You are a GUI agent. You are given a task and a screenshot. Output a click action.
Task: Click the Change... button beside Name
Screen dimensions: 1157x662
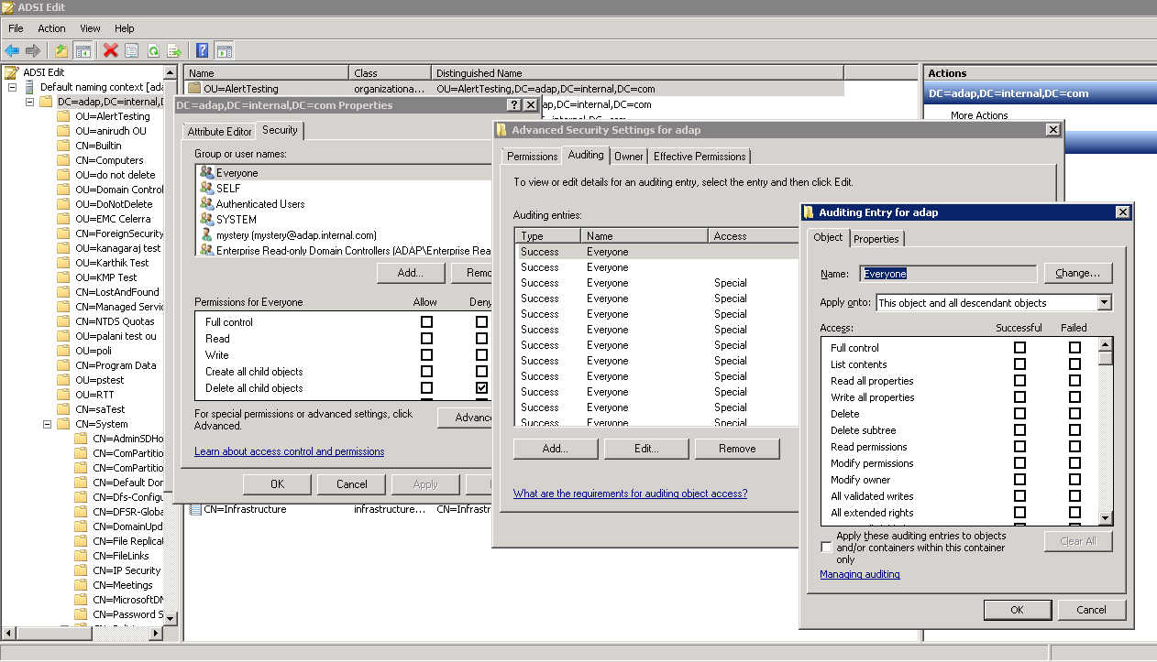point(1077,273)
